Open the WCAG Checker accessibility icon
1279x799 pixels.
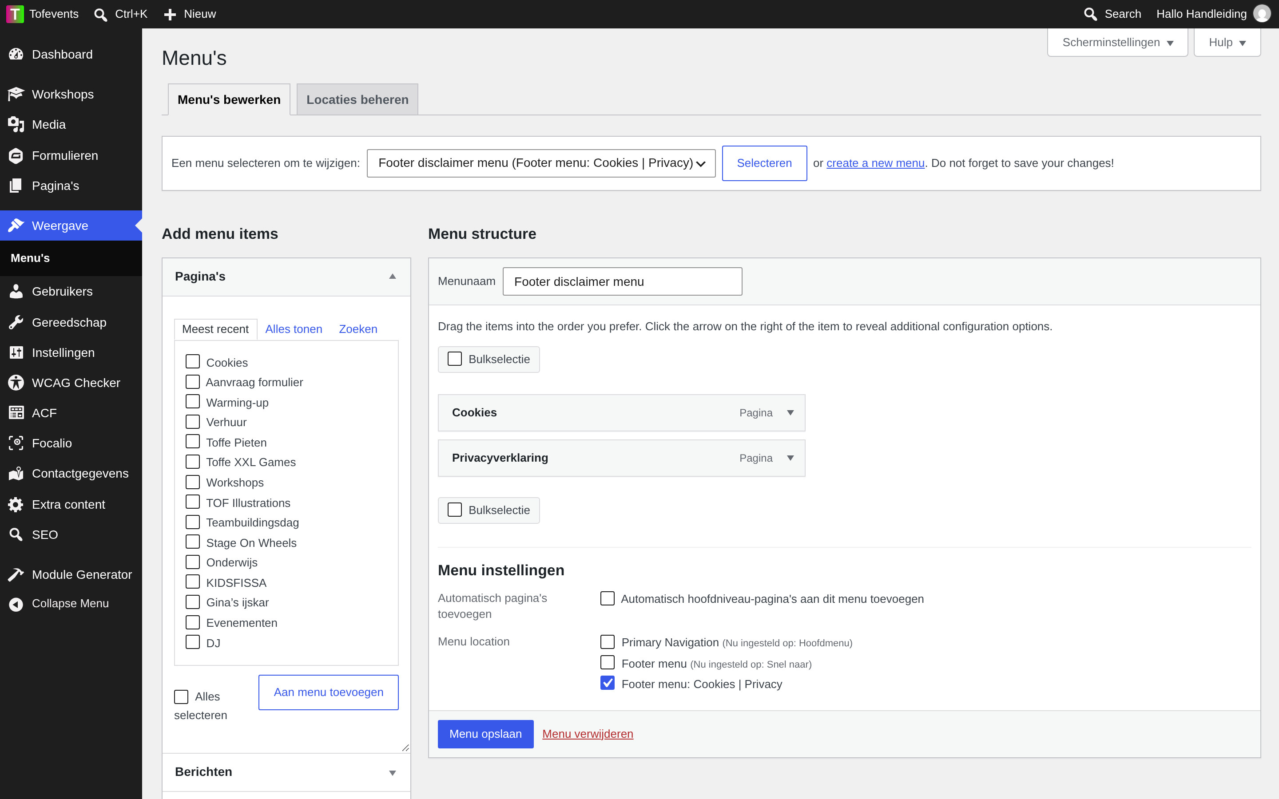pyautogui.click(x=16, y=383)
